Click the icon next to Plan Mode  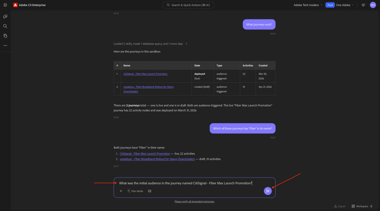coord(149,191)
